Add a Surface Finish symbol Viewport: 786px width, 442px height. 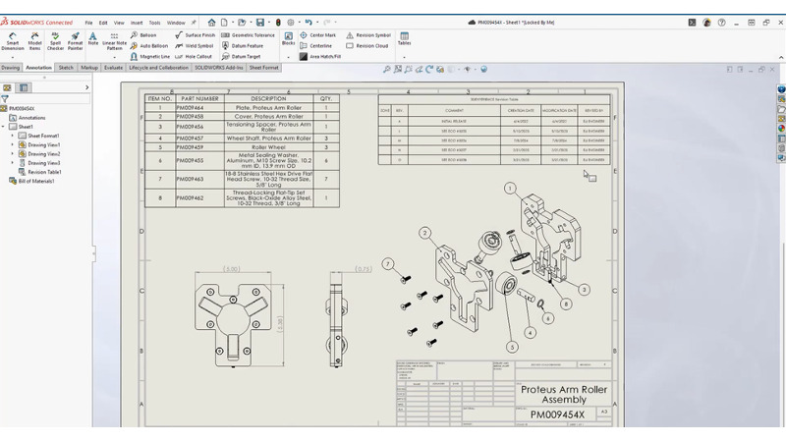coord(196,34)
